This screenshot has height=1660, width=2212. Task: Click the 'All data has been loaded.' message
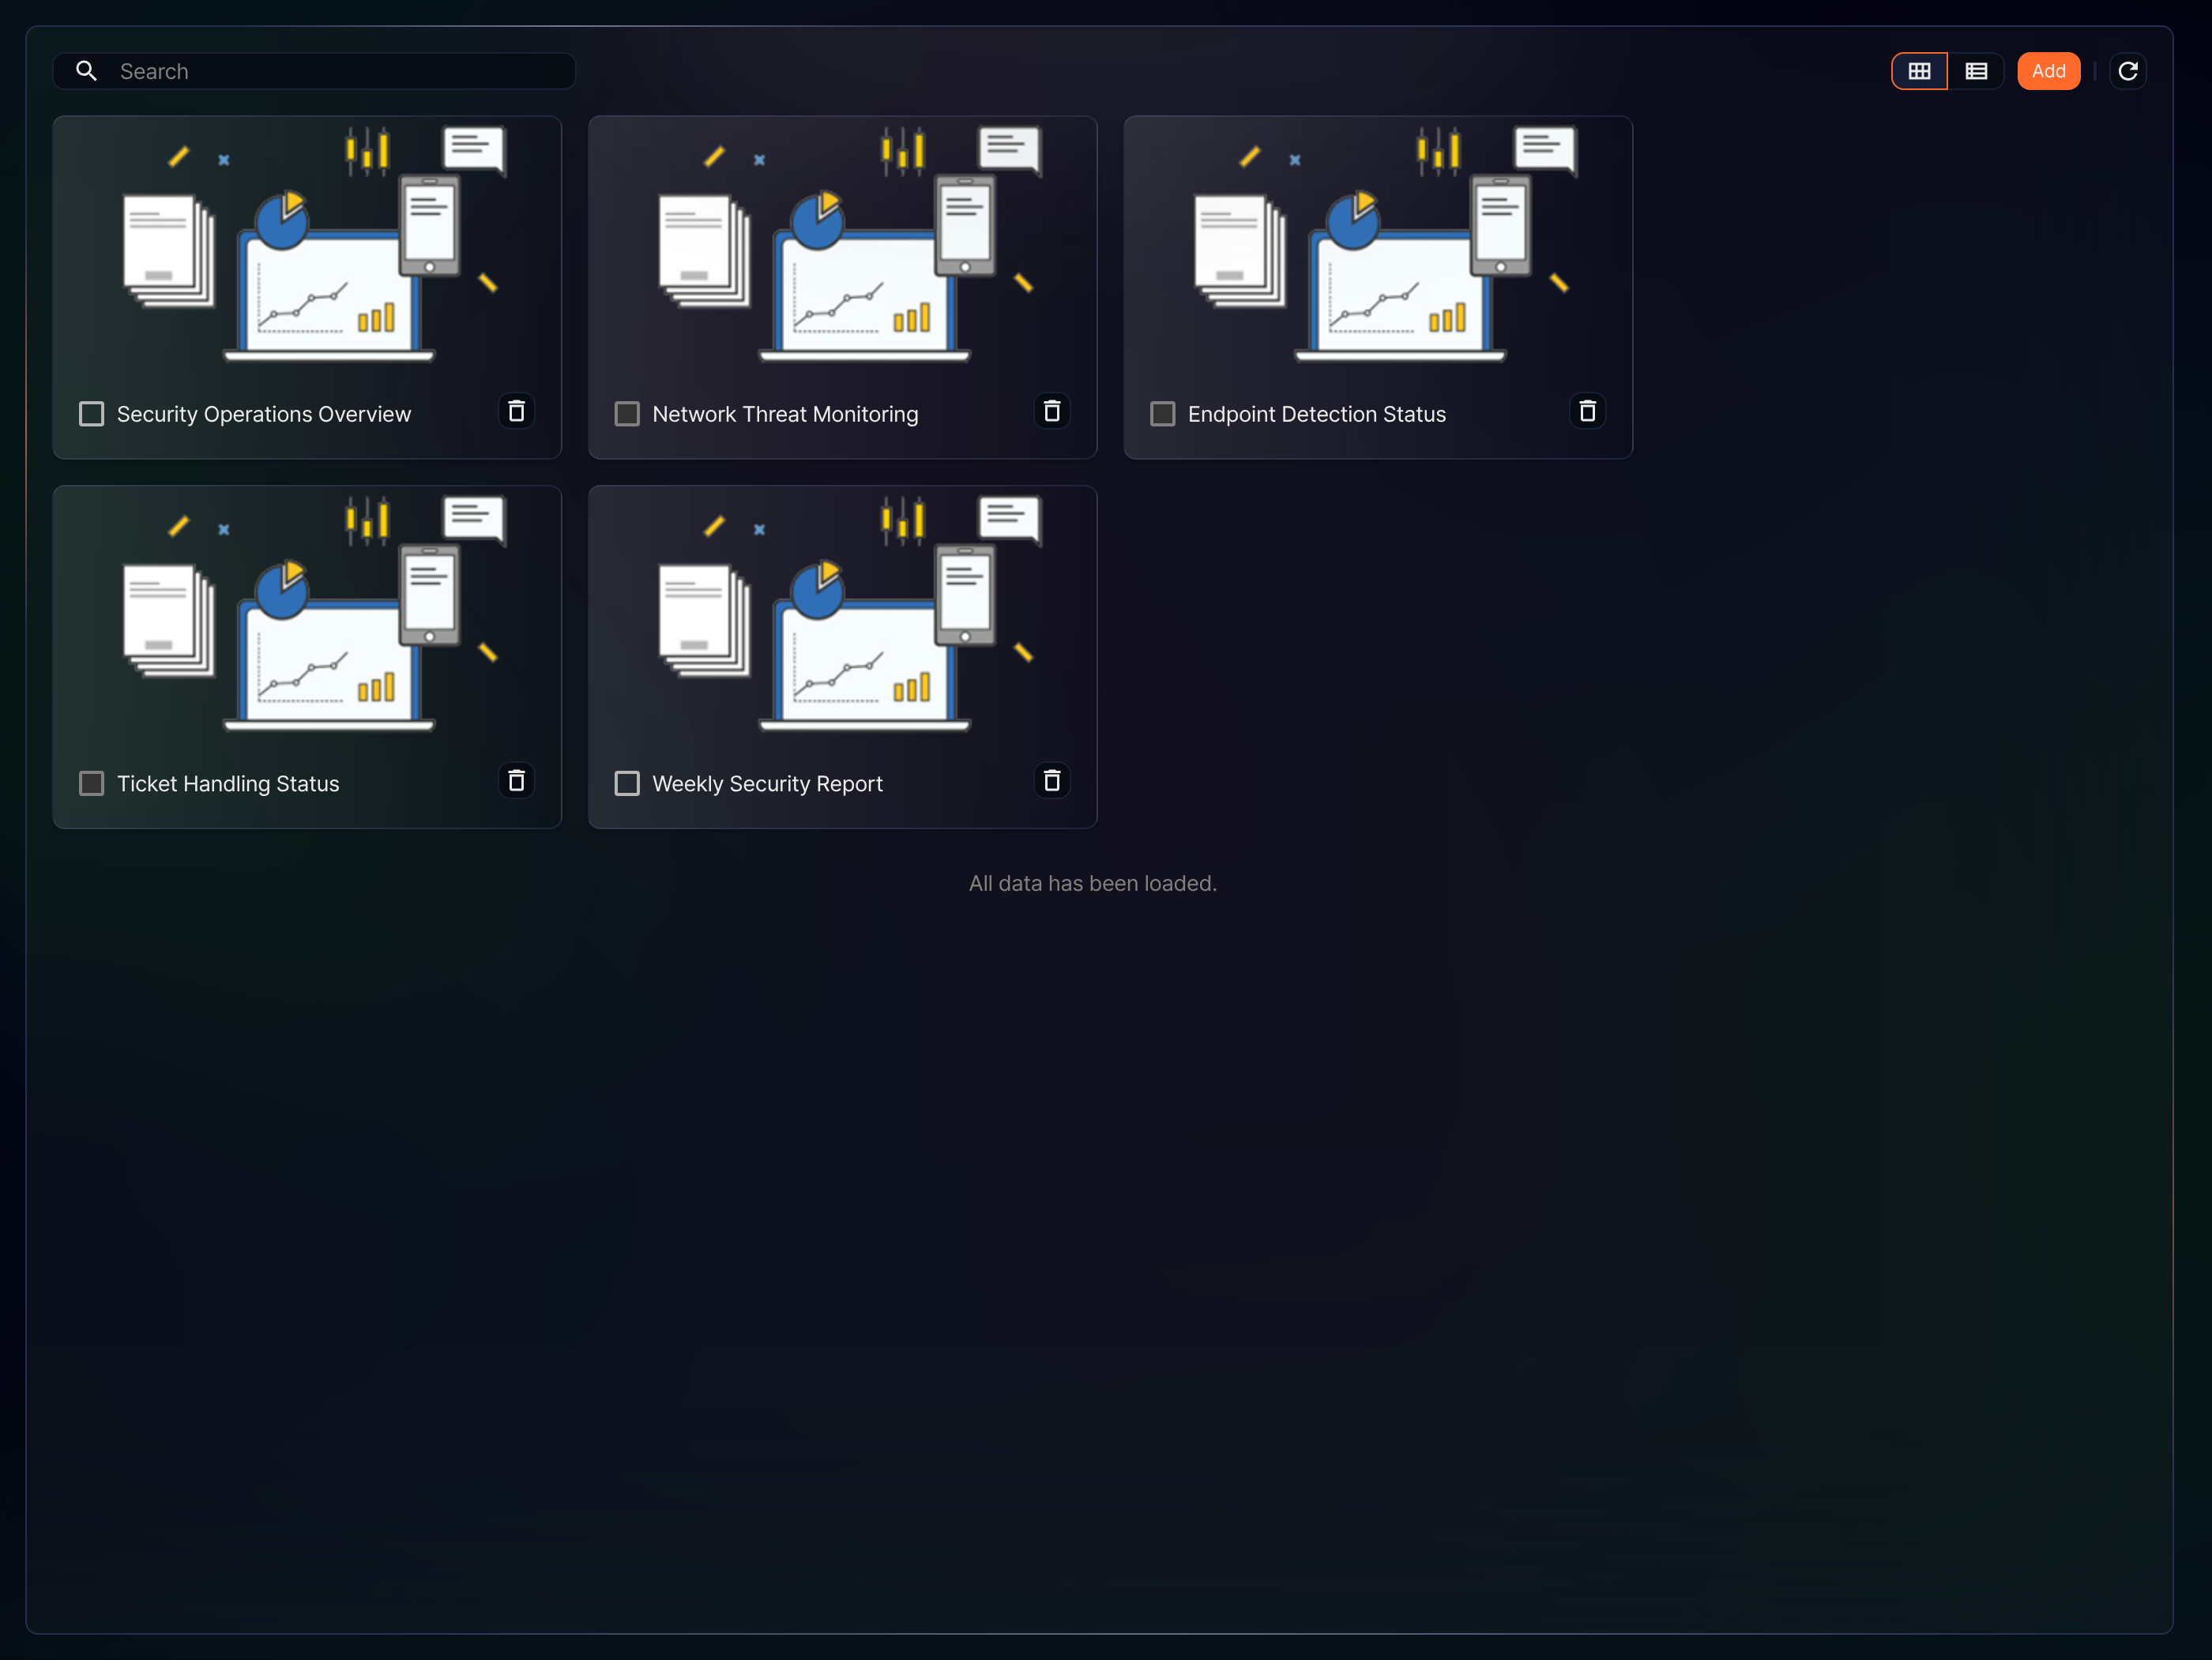1092,884
